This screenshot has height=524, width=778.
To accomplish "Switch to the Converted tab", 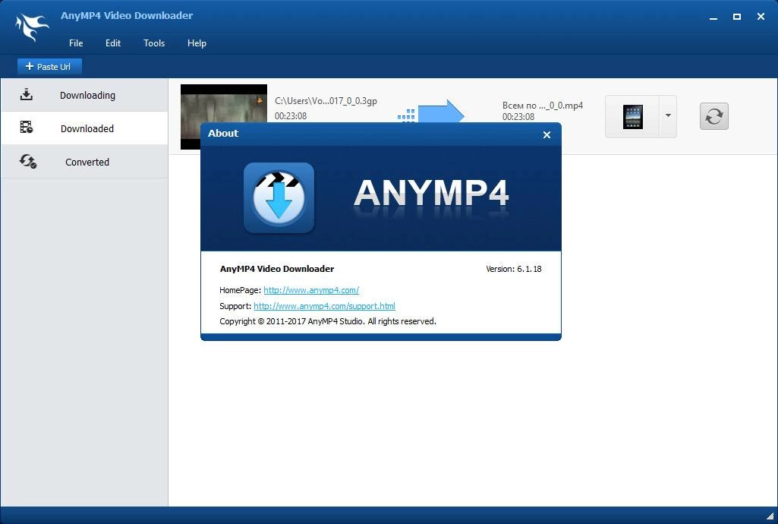I will (84, 162).
